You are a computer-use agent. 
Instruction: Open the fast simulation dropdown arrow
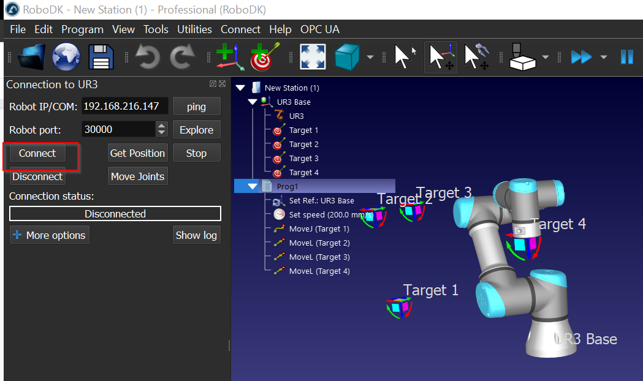click(604, 58)
